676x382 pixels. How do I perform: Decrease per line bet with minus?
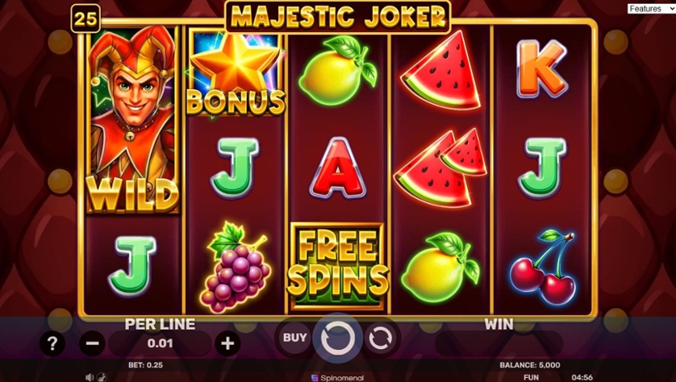coord(92,343)
